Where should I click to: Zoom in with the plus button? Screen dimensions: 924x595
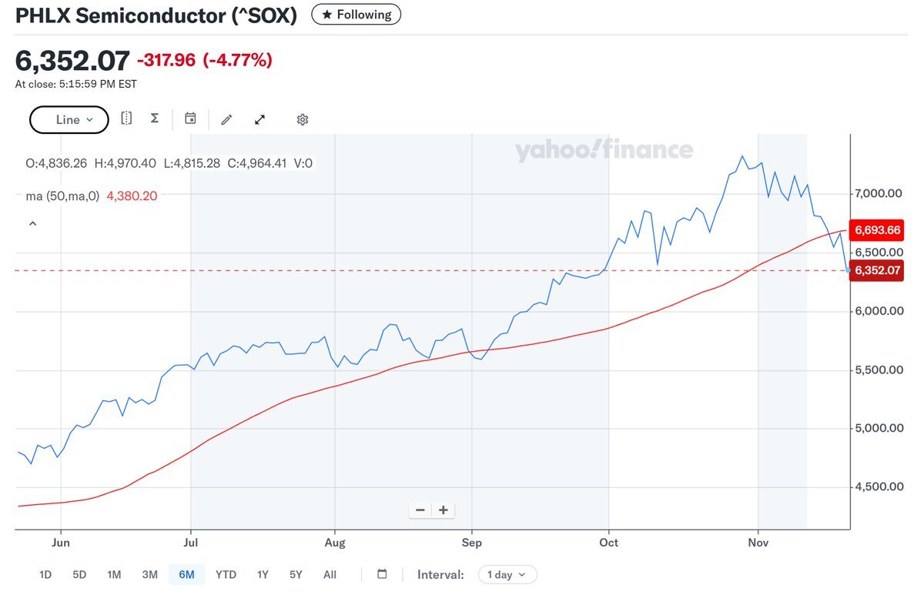coord(444,510)
